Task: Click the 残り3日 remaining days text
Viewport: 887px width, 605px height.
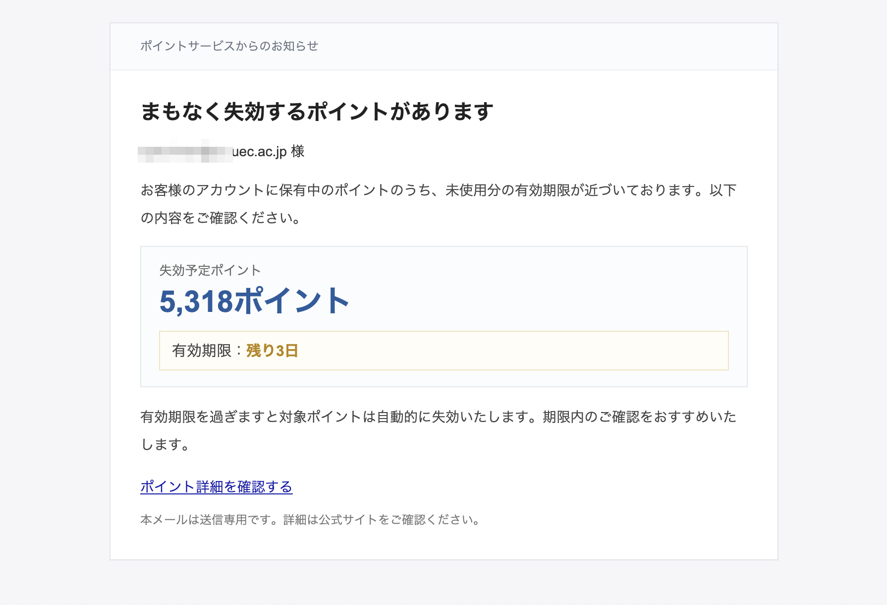Action: [272, 351]
